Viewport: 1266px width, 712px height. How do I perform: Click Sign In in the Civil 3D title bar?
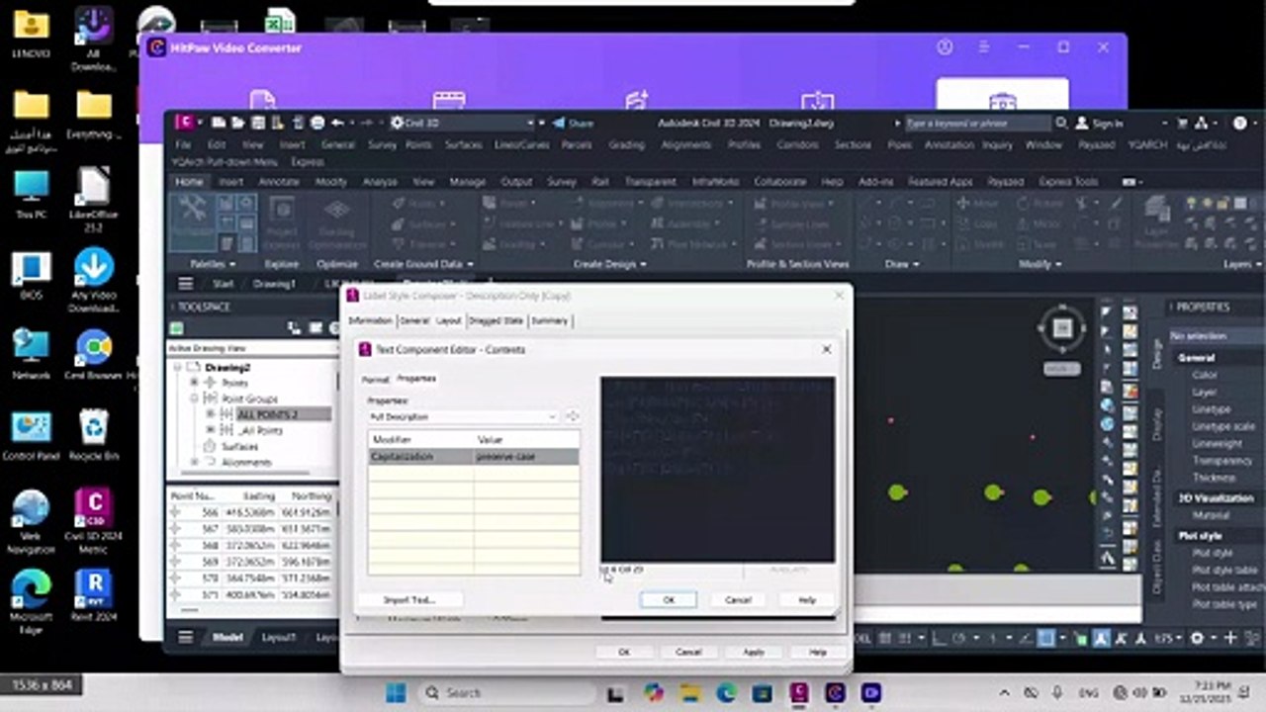(1099, 123)
